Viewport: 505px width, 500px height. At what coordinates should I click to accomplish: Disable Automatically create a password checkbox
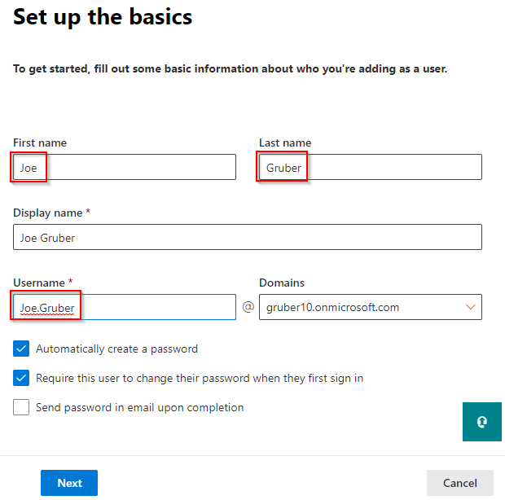(x=21, y=349)
